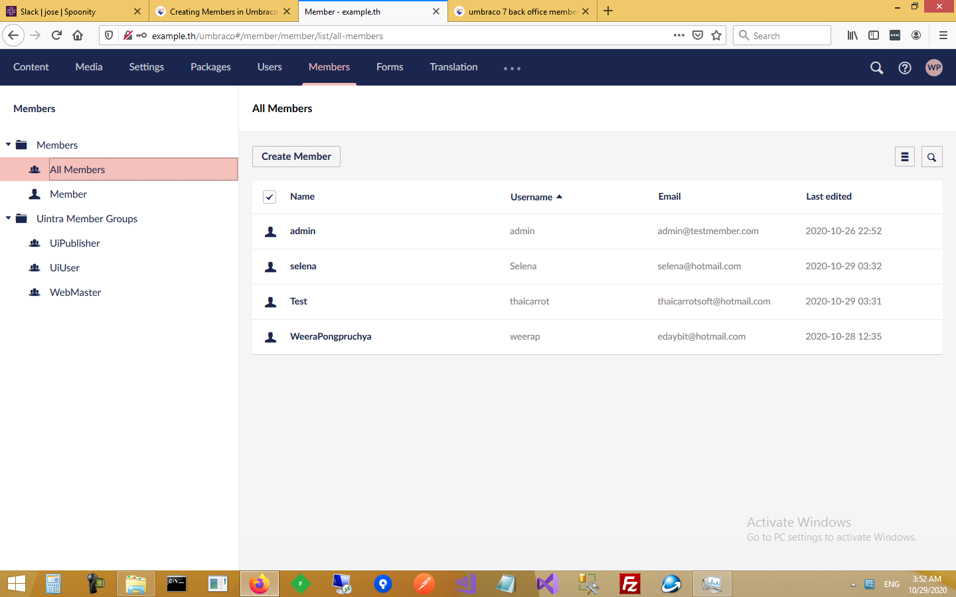956x597 pixels.
Task: Collapse the Members tree folder
Action: (9, 145)
